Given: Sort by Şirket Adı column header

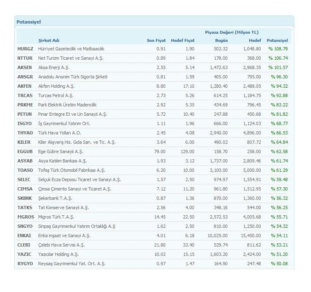Looking at the screenshot, I should click(x=49, y=41).
